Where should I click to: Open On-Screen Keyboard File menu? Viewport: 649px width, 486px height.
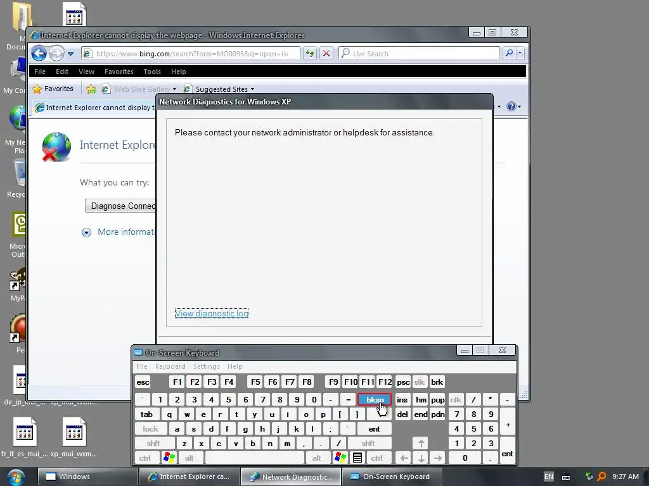141,366
